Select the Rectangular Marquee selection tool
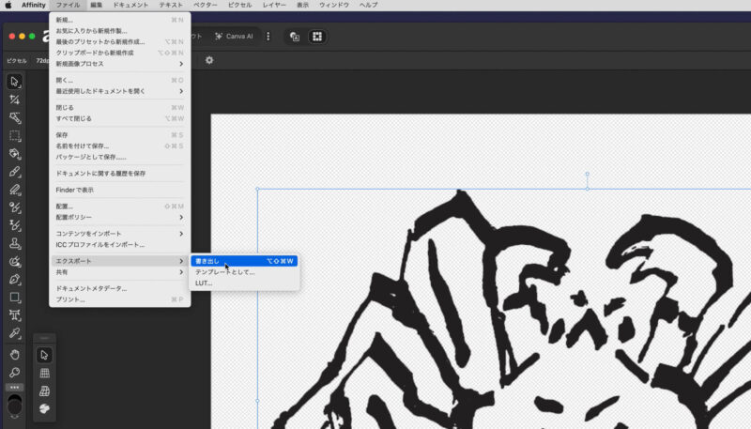Image resolution: width=751 pixels, height=429 pixels. pos(14,136)
